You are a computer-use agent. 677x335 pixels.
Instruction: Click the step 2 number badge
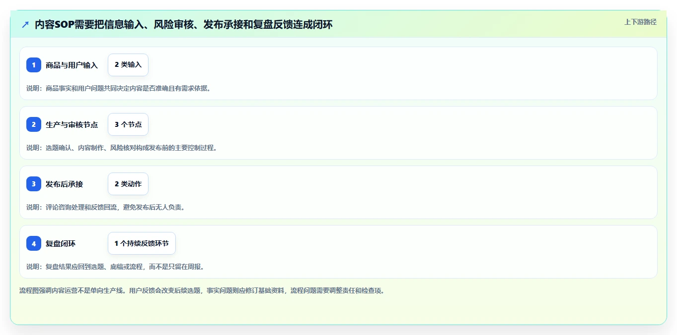pyautogui.click(x=34, y=124)
